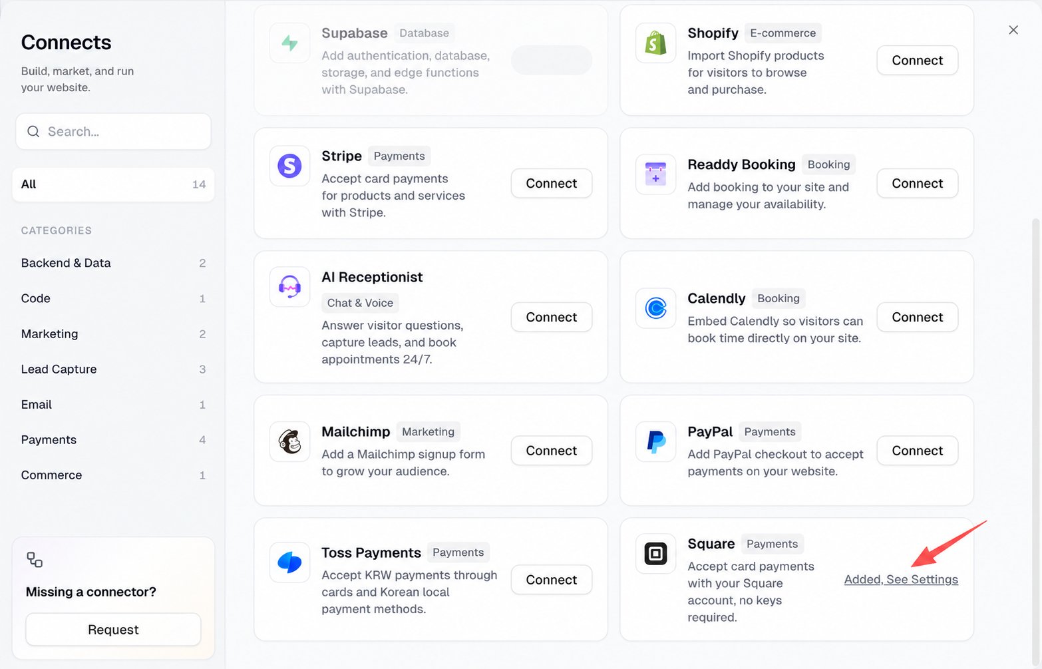Filter by Lead Capture category
1042x669 pixels.
(x=113, y=369)
